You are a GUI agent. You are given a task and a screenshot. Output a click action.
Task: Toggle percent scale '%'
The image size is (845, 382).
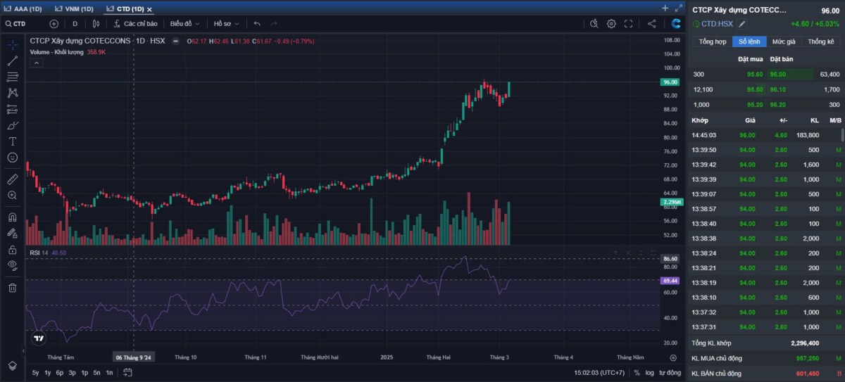[637, 372]
